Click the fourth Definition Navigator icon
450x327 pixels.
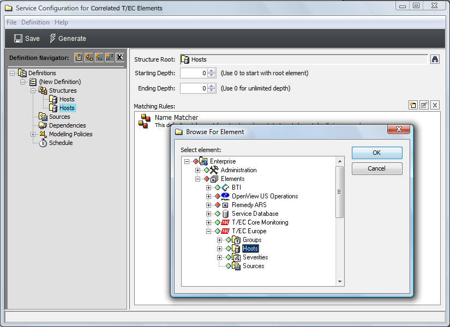[x=109, y=57]
